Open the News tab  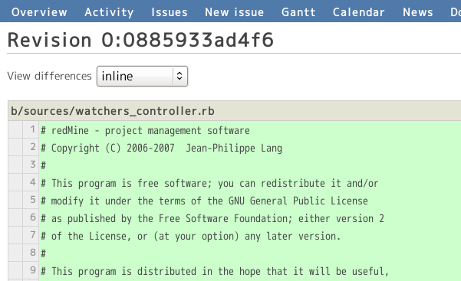point(418,12)
